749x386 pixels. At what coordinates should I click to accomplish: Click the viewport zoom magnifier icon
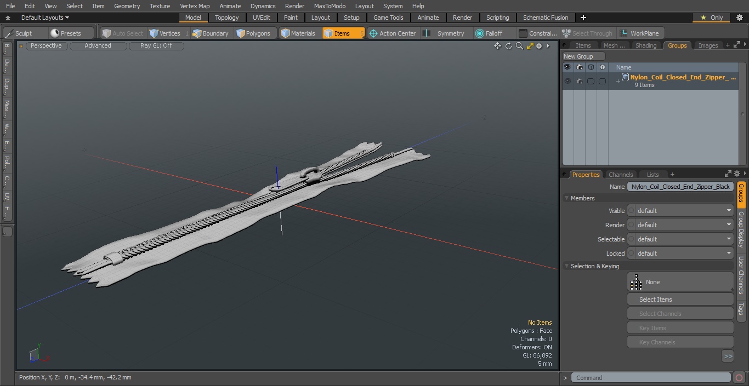519,46
